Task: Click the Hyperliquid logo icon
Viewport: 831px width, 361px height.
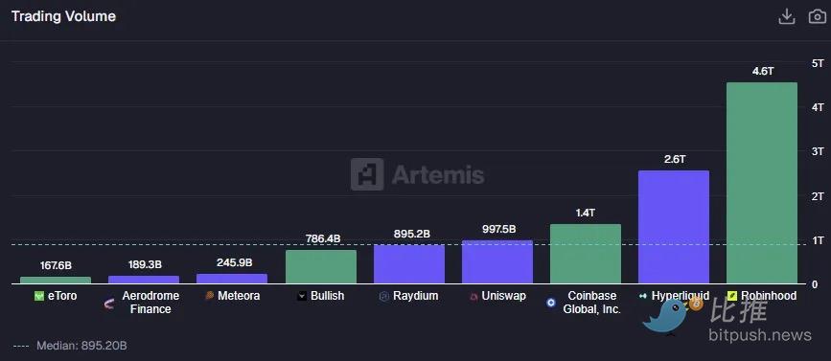Action: [x=643, y=297]
